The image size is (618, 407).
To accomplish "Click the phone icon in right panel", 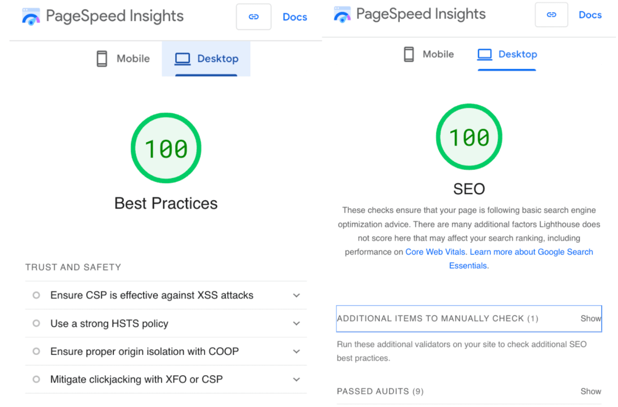I will coord(409,54).
